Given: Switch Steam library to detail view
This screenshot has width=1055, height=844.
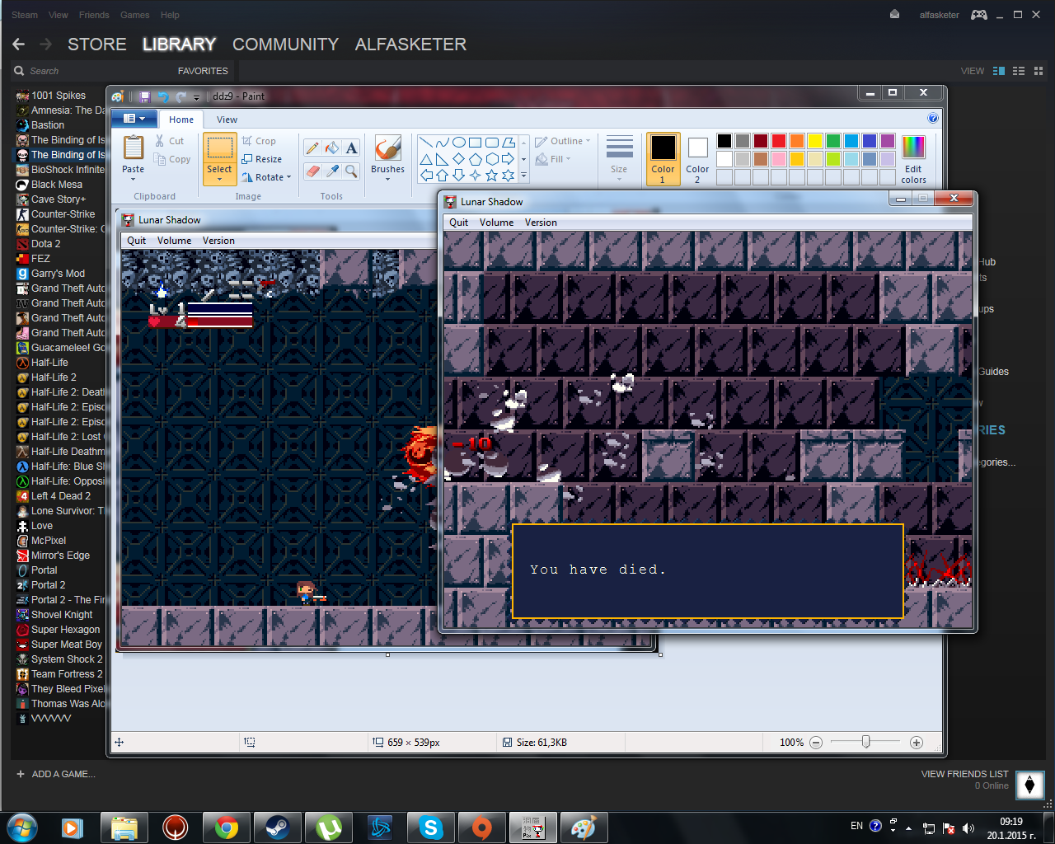Looking at the screenshot, I should [x=999, y=71].
